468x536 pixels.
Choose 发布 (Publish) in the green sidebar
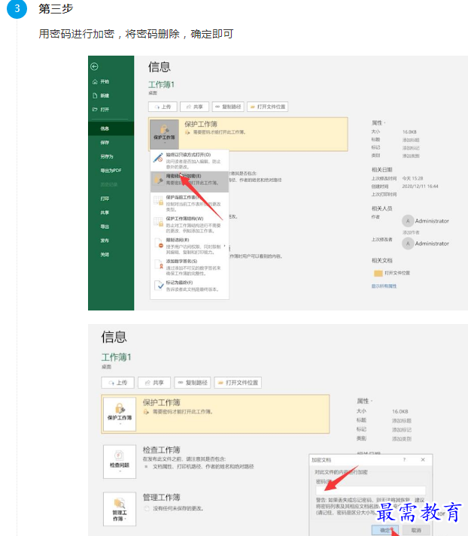coord(105,241)
